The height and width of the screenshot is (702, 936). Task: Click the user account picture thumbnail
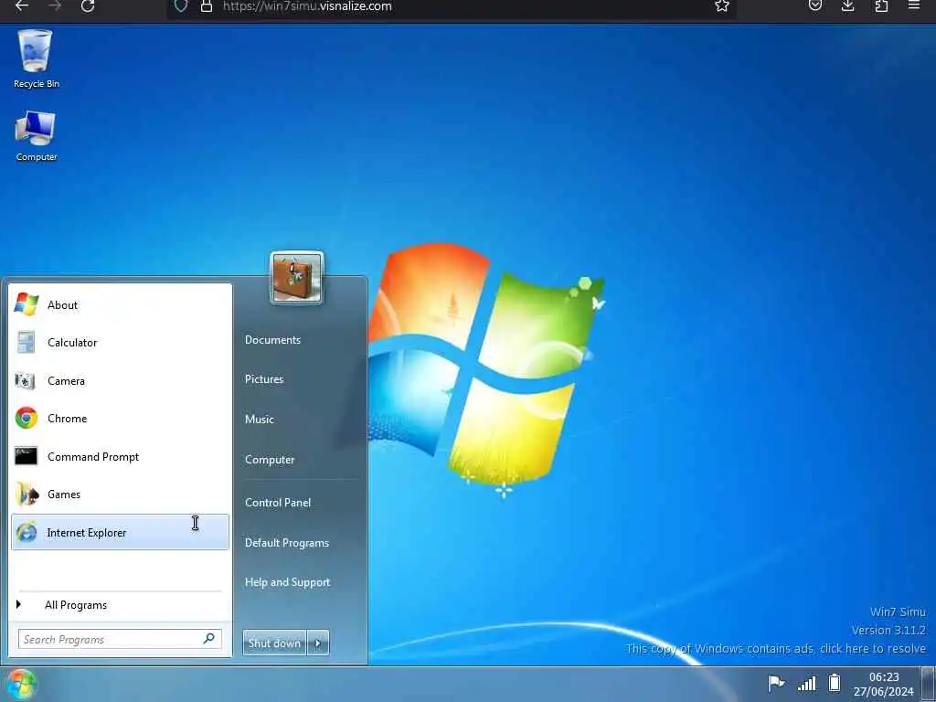297,278
